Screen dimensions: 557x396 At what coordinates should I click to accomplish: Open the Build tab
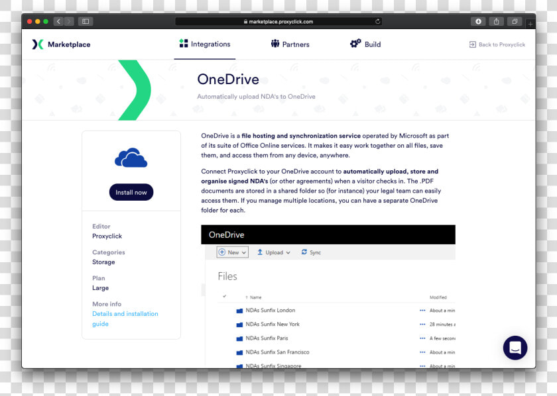point(365,44)
